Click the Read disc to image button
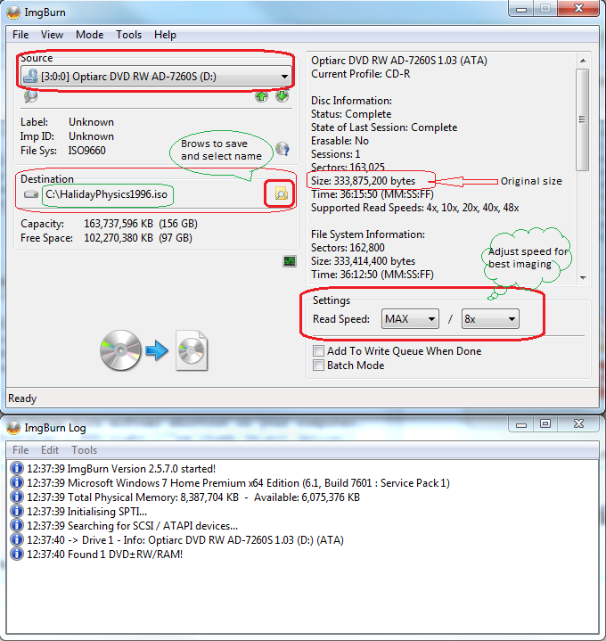606x641 pixels. 154,350
